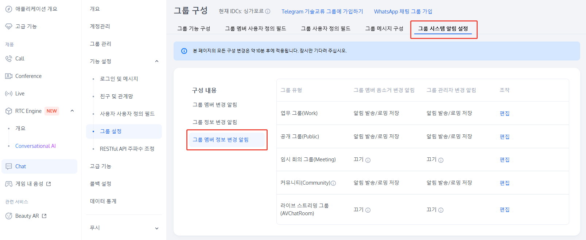Open 개요 under RTC Engine
The width and height of the screenshot is (586, 240).
(x=20, y=128)
